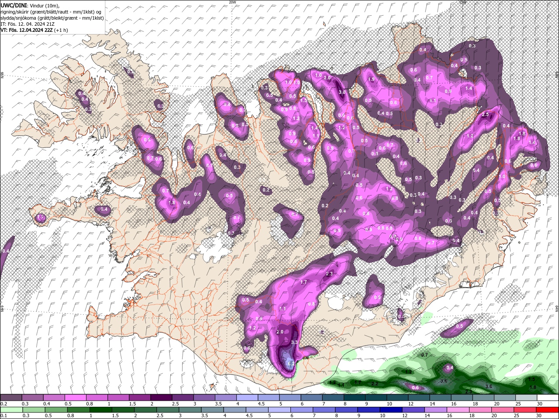Click the '30' label in upper legend row
The width and height of the screenshot is (559, 419).
point(539,404)
